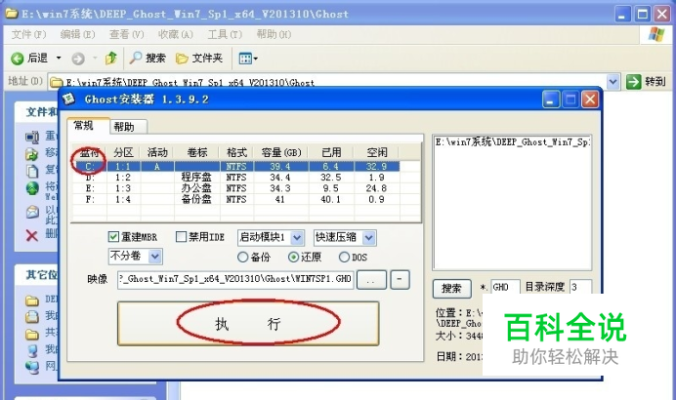Viewport: 676px width, 400px height.
Task: Switch to the 常规 tab
Action: (88, 125)
